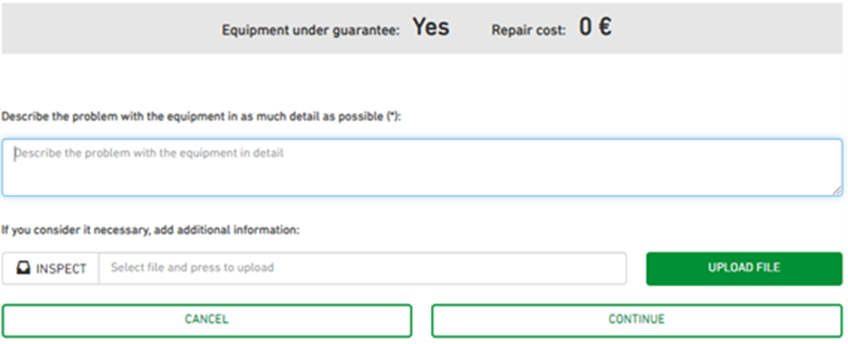Select the guarantee value 'Yes'
The height and width of the screenshot is (344, 848).
tap(431, 27)
